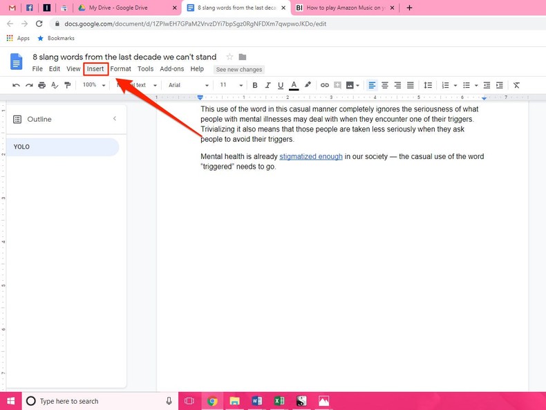546x410 pixels.
Task: Star this document
Action: (x=229, y=57)
